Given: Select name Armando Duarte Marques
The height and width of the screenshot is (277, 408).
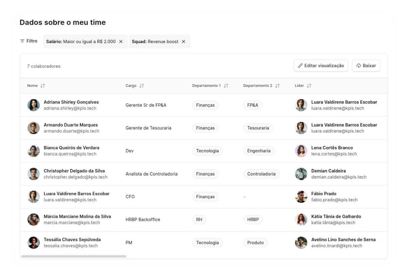Looking at the screenshot, I should coord(71,125).
